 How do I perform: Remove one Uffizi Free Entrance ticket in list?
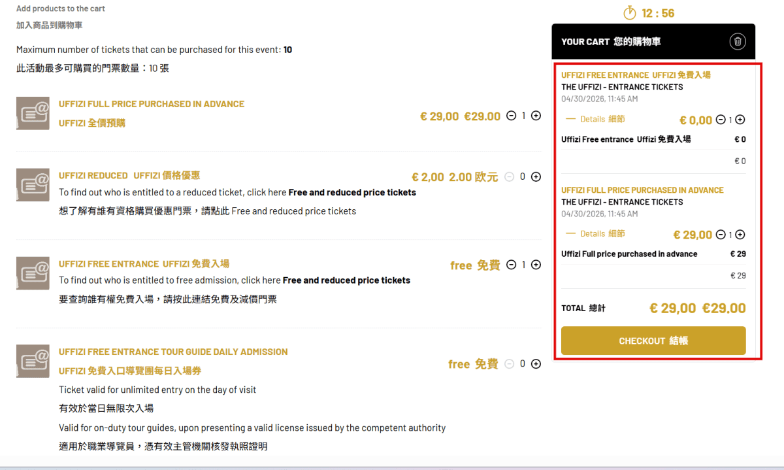[510, 265]
